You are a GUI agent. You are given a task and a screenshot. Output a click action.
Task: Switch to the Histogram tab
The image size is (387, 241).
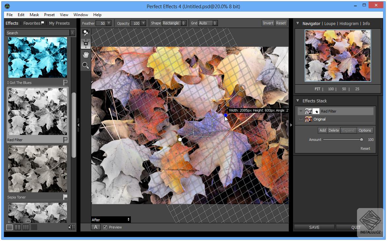pos(349,24)
